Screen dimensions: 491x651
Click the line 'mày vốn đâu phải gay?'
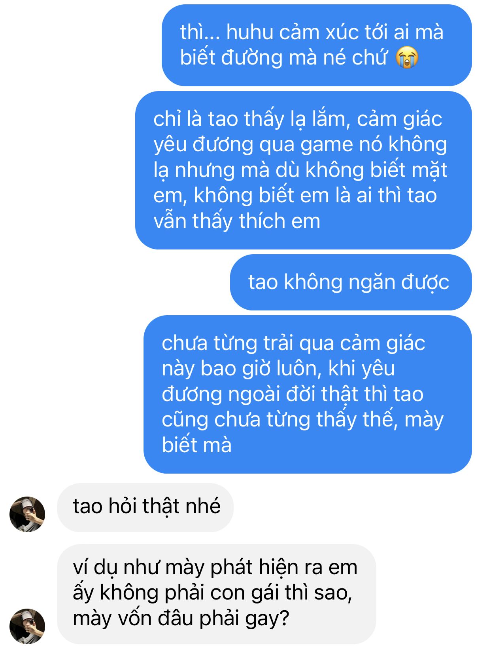[181, 619]
